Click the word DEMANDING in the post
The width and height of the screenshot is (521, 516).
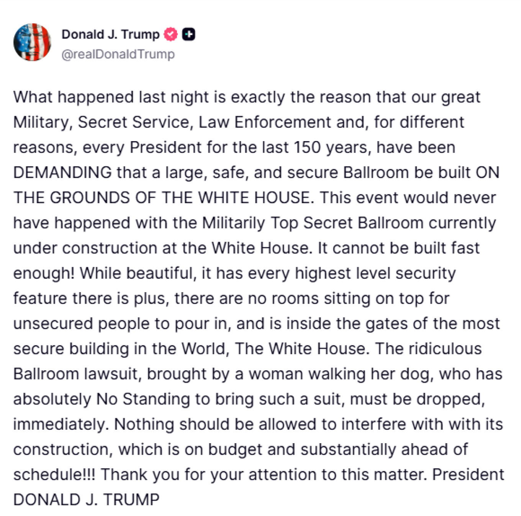pos(62,173)
